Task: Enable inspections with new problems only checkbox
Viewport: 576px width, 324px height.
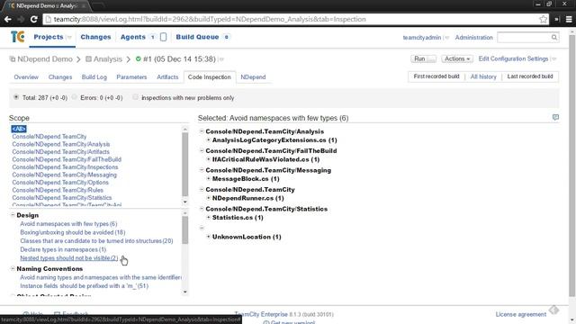Action: 136,97
